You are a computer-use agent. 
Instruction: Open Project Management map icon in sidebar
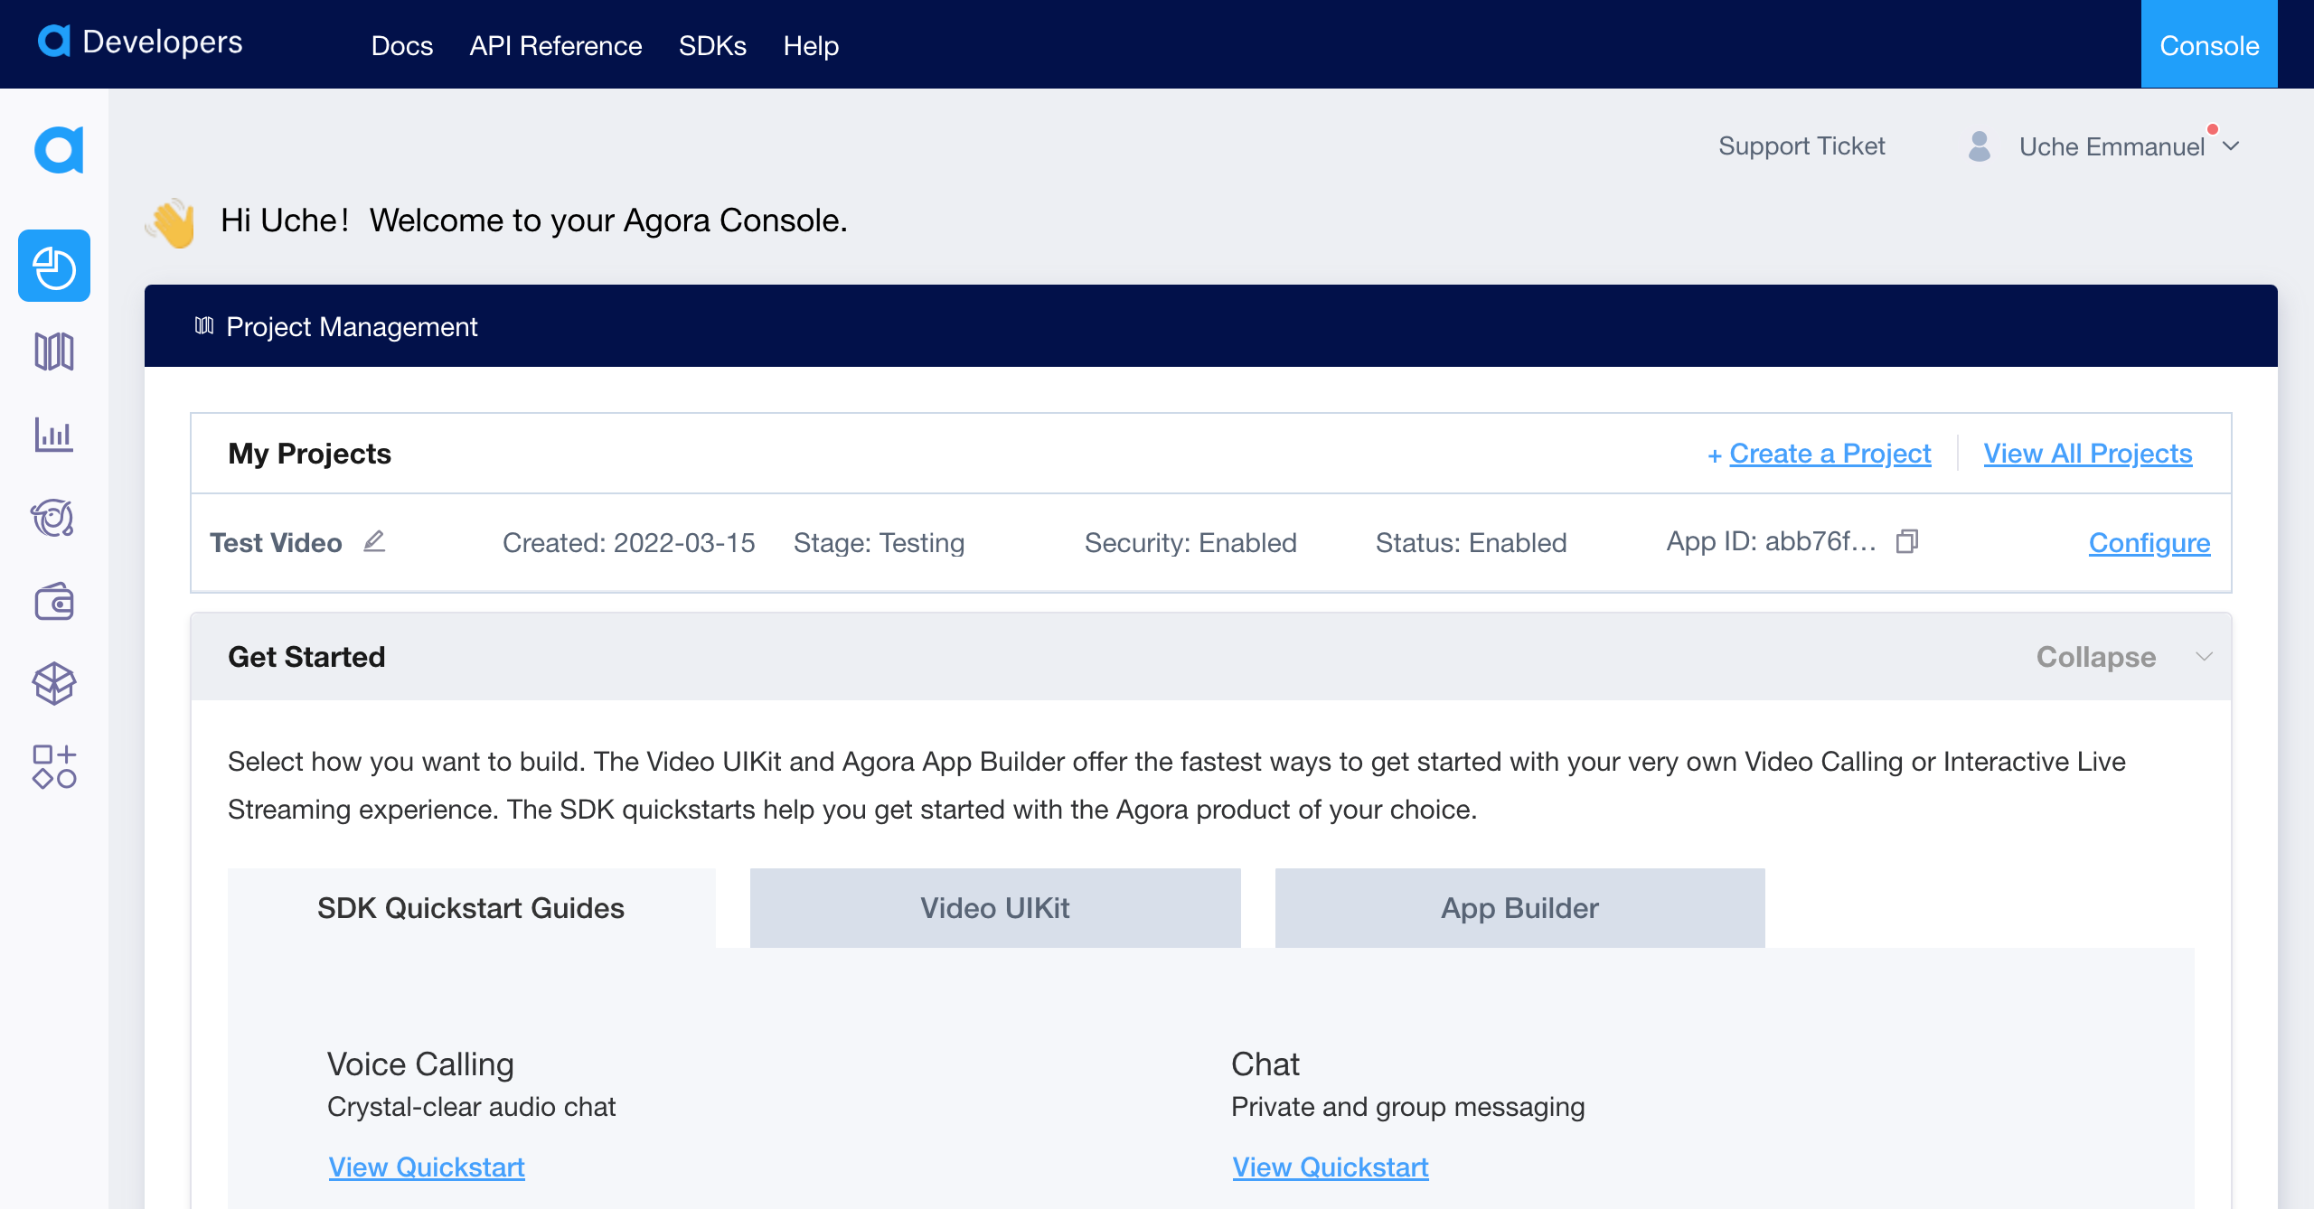pos(54,351)
